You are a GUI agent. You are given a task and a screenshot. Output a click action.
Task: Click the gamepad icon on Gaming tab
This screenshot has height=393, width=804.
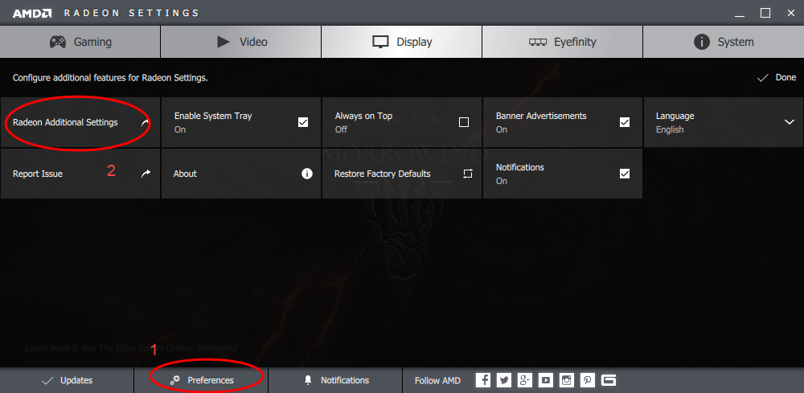[x=57, y=42]
